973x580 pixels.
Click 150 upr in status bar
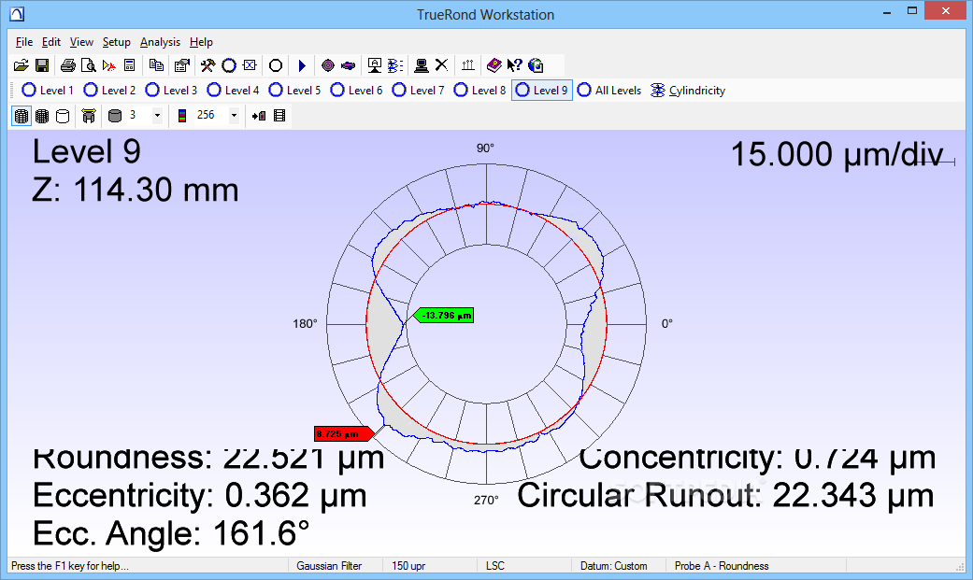pyautogui.click(x=408, y=566)
